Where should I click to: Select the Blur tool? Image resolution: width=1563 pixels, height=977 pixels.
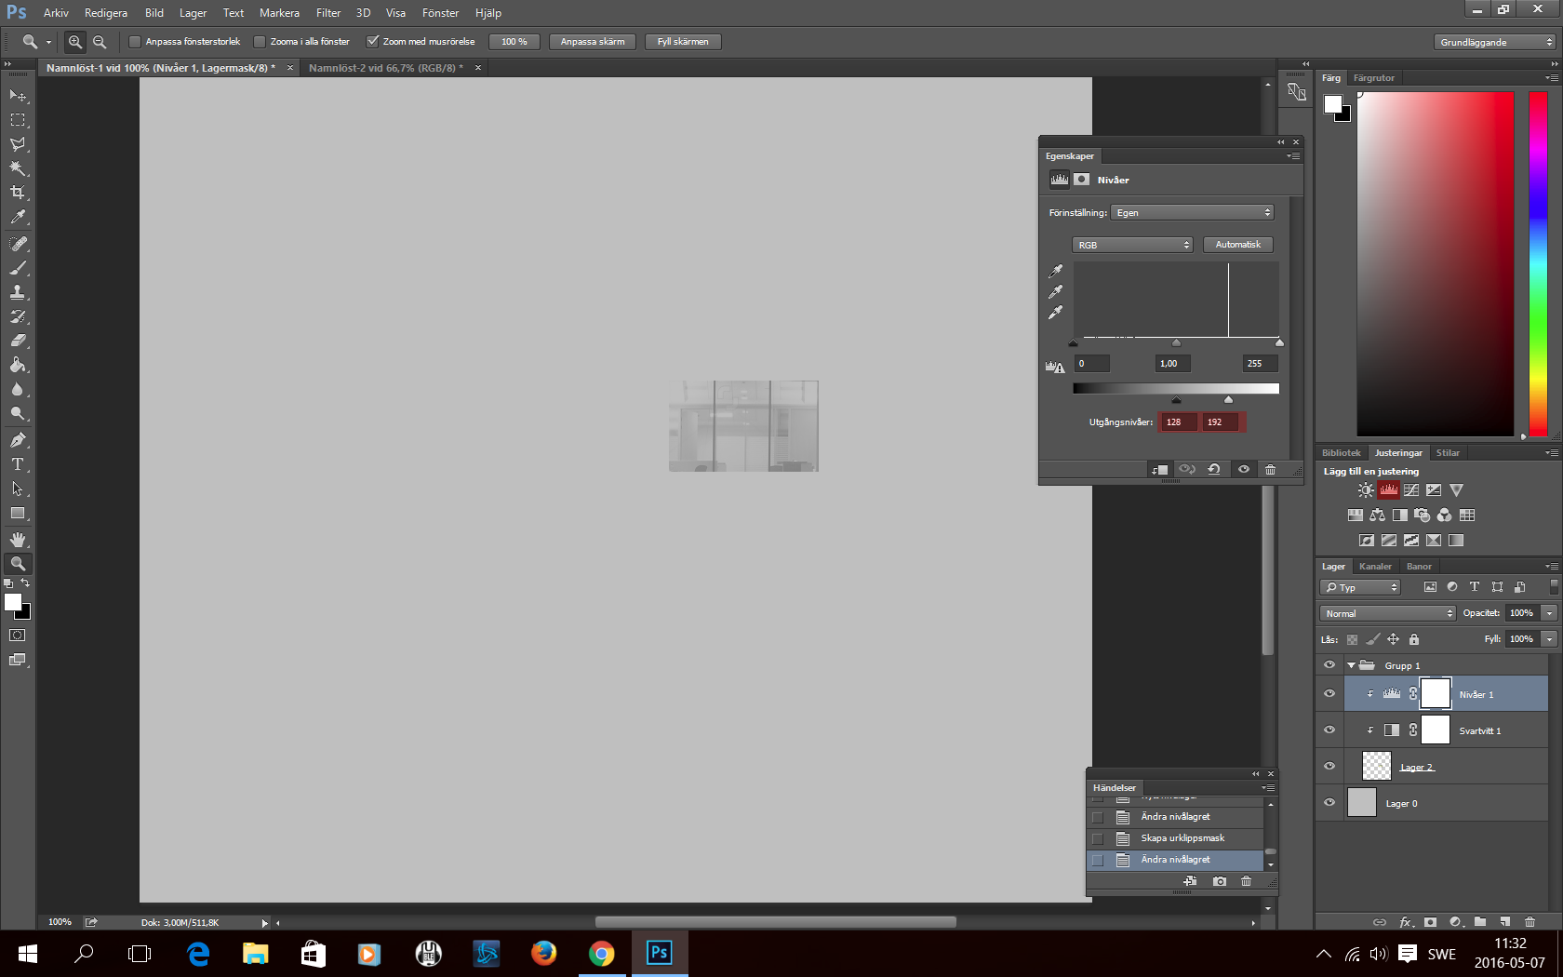[18, 389]
